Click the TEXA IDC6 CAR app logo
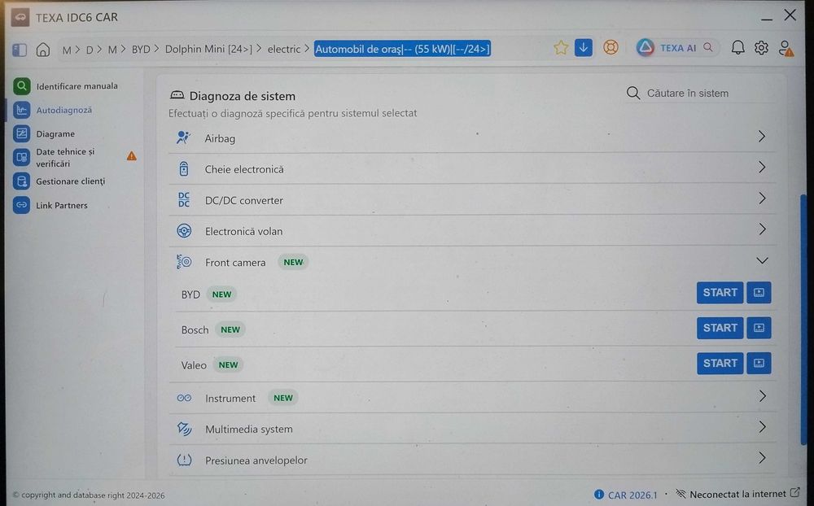Screen dimensions: 814x506 tap(20, 17)
